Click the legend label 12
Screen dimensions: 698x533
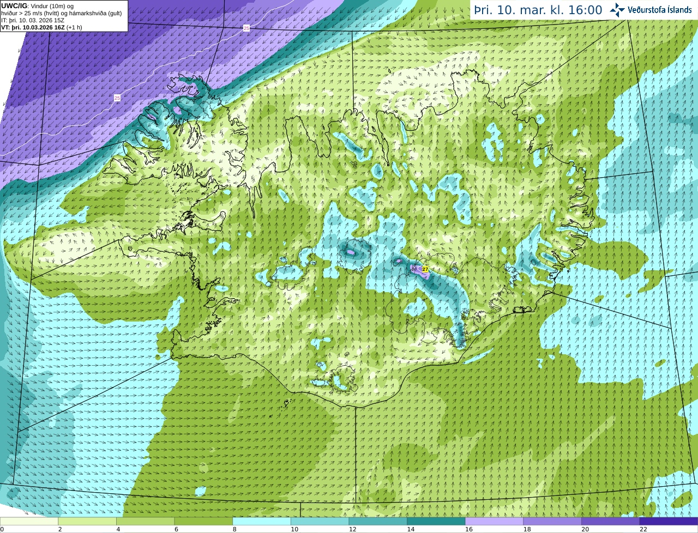[352, 529]
